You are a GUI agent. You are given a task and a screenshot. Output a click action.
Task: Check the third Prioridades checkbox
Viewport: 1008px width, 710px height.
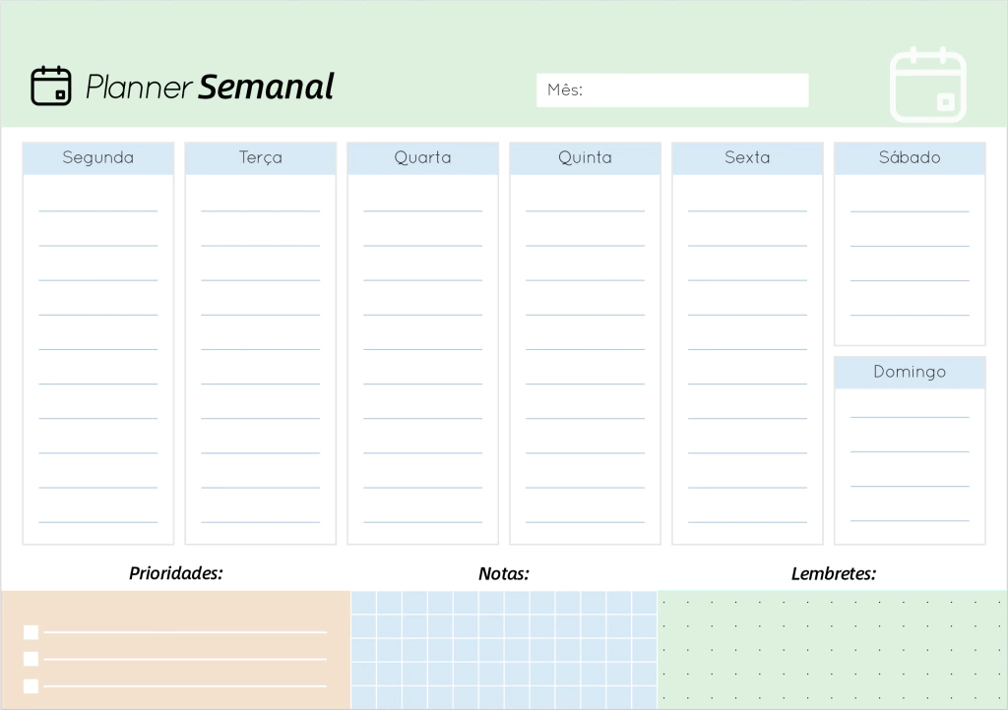(x=31, y=686)
